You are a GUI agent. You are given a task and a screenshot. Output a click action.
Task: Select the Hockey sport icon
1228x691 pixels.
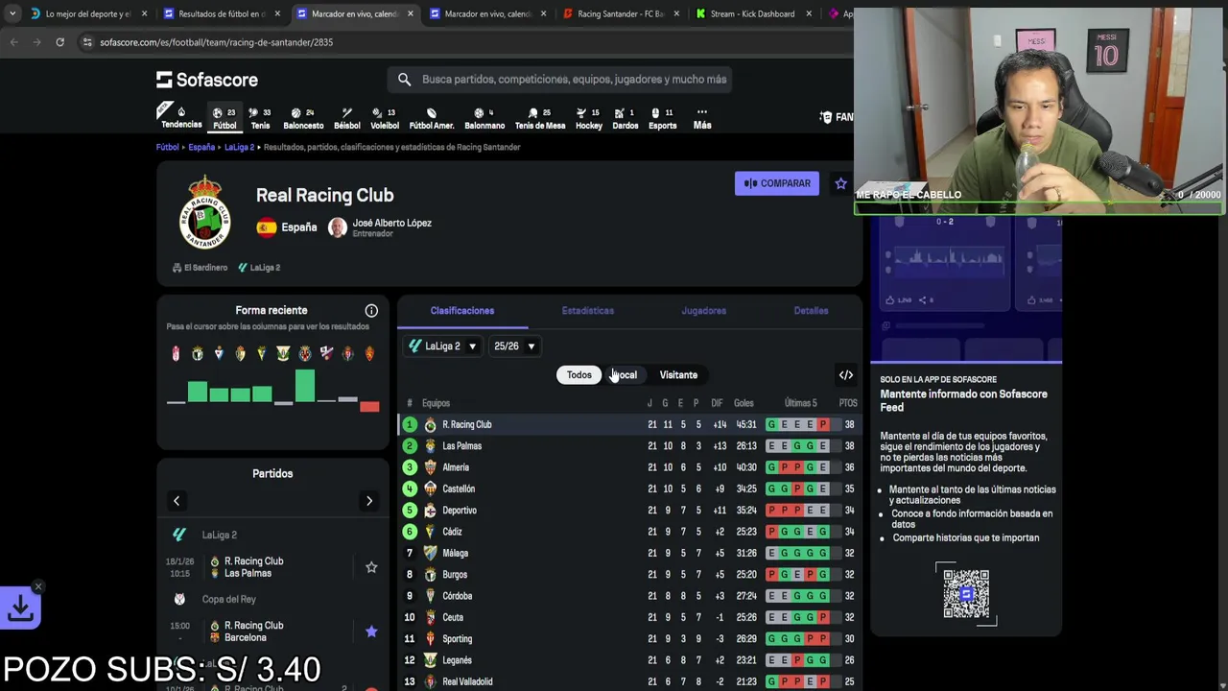[589, 118]
